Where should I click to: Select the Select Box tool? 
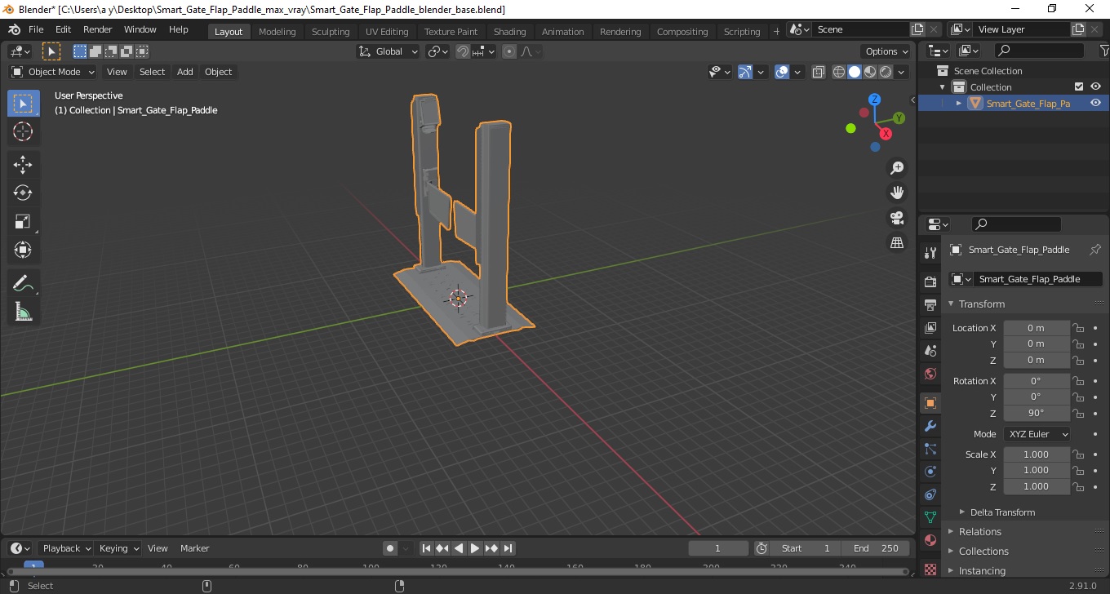click(x=23, y=104)
